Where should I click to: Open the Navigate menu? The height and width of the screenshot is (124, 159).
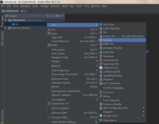tap(25, 6)
